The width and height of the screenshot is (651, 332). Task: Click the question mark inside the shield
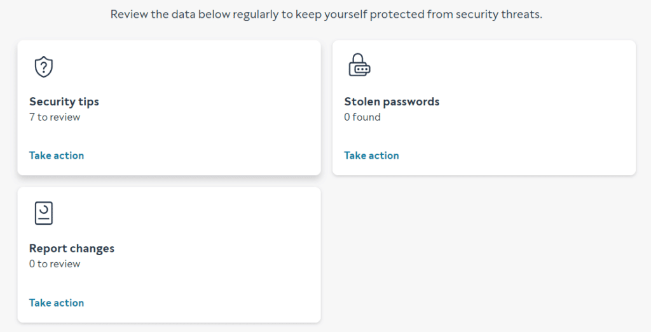43,67
